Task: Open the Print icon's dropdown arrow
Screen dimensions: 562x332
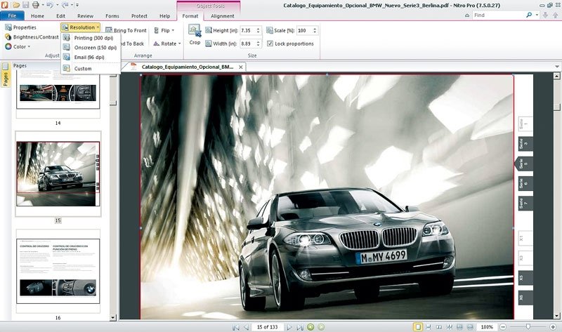Action: [42, 5]
